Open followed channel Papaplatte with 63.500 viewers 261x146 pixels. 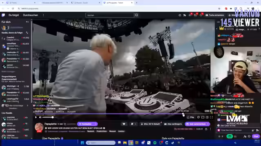[15, 60]
